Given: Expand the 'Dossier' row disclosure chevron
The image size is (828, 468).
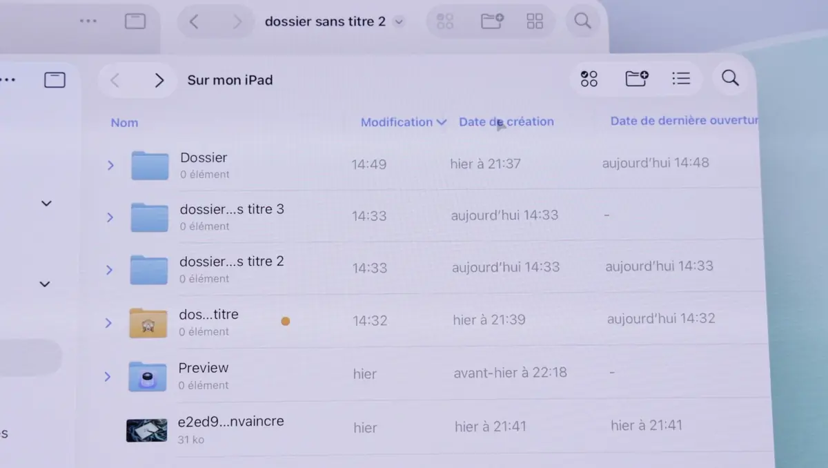Looking at the screenshot, I should coord(110,165).
